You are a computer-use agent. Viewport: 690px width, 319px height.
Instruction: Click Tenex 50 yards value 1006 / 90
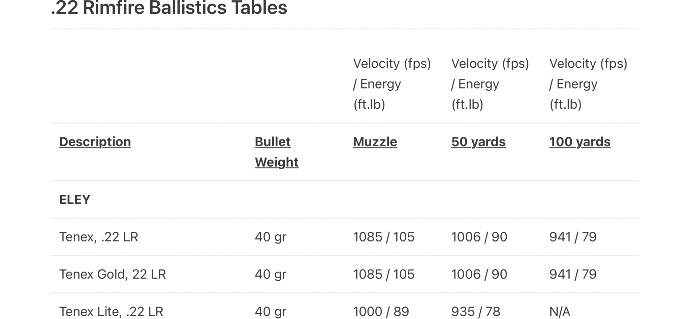coord(479,237)
